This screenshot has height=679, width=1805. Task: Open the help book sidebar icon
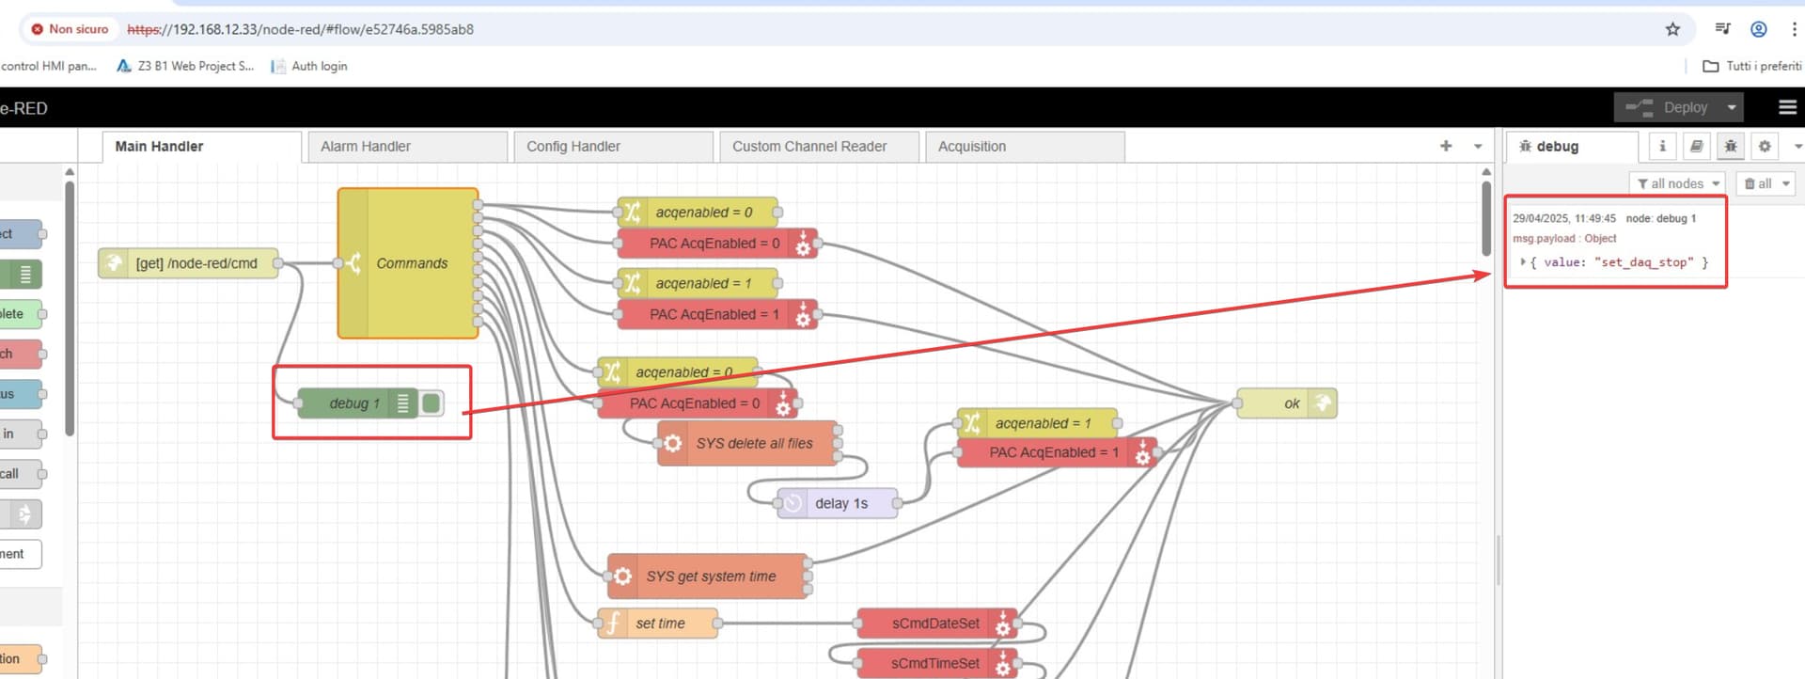point(1696,146)
